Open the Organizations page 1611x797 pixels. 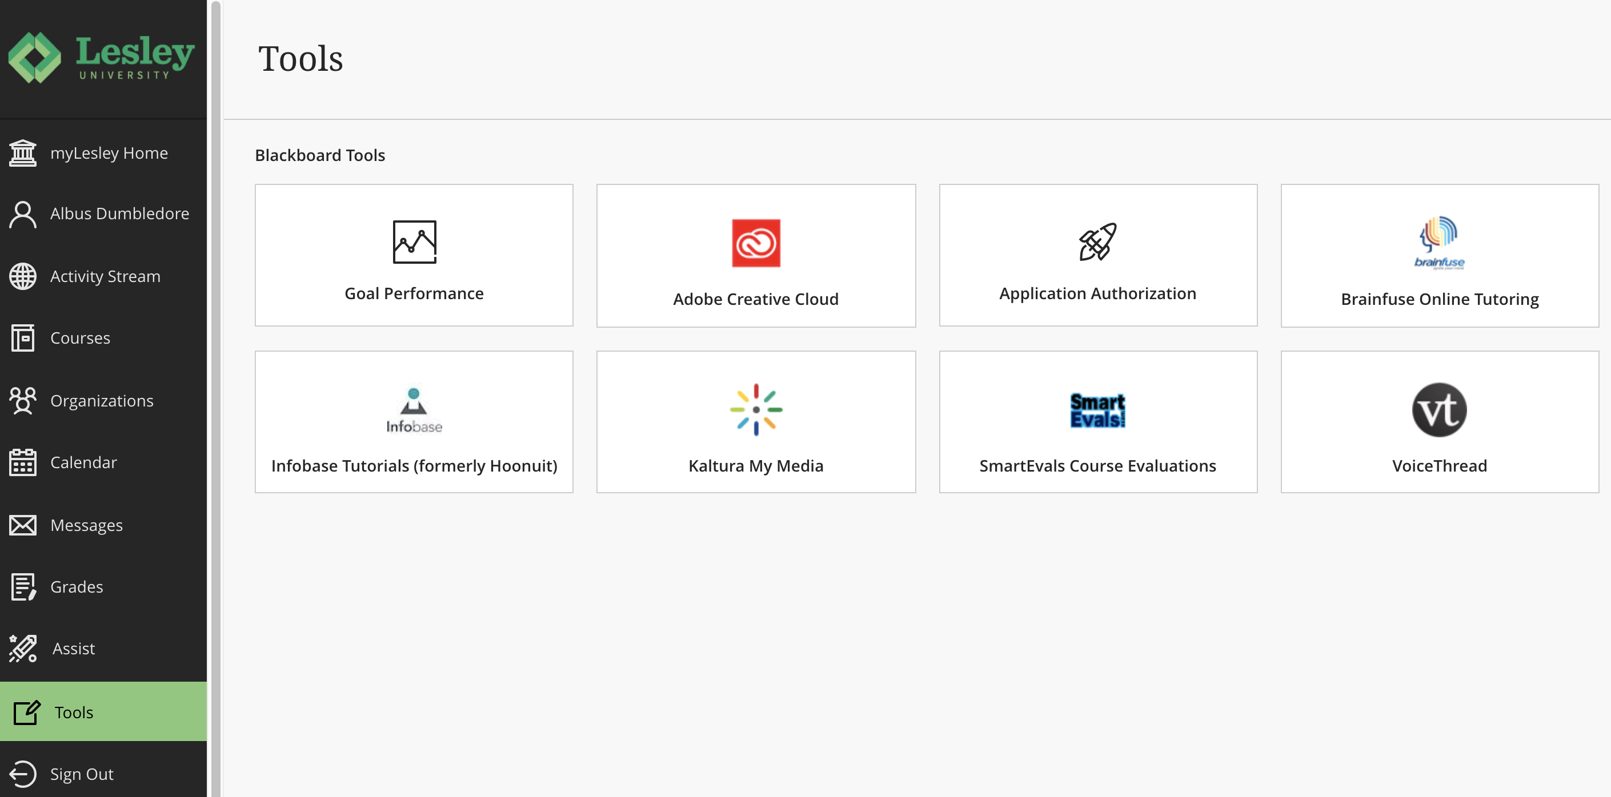101,401
